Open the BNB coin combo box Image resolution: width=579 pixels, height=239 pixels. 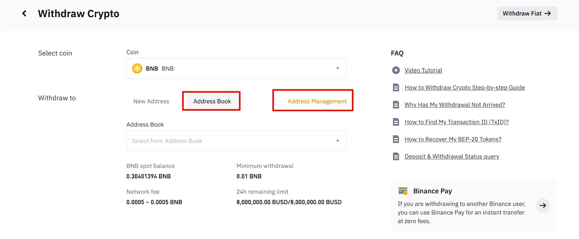[236, 69]
